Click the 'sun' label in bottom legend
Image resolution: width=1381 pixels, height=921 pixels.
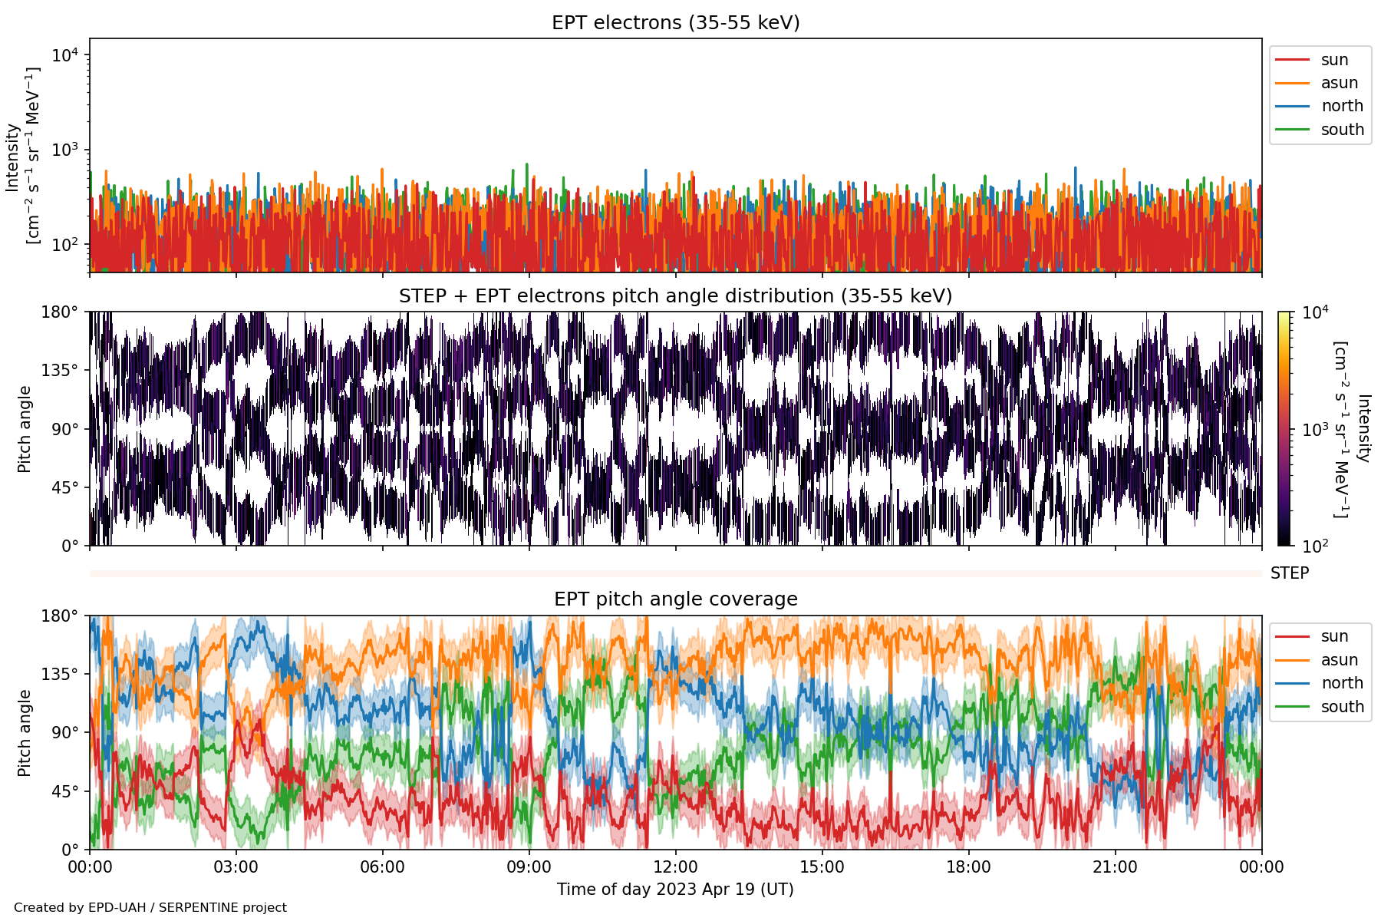tap(1335, 636)
